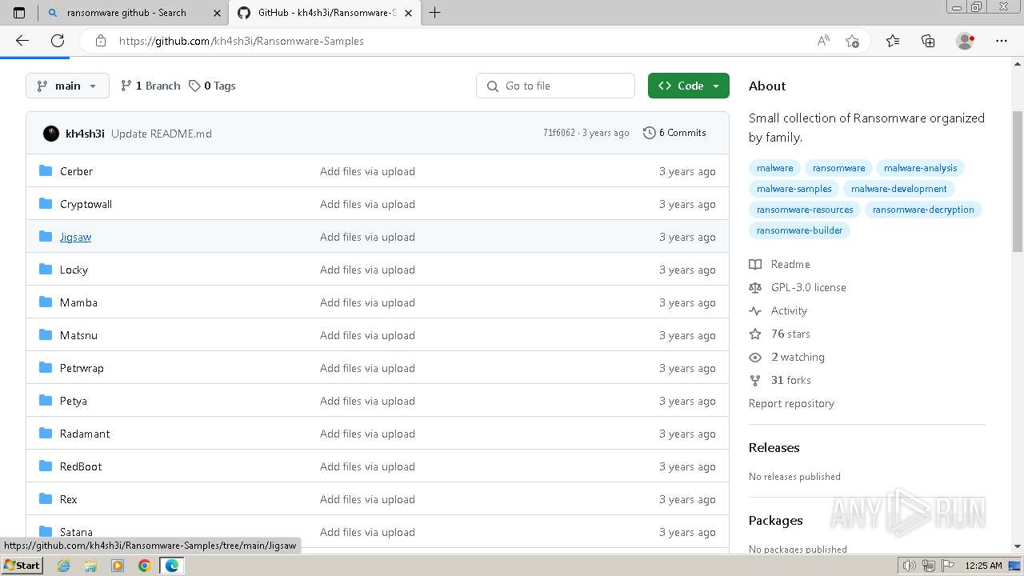Screen dimensions: 1024x576
Task: Open the Favorites list icon
Action: (893, 41)
